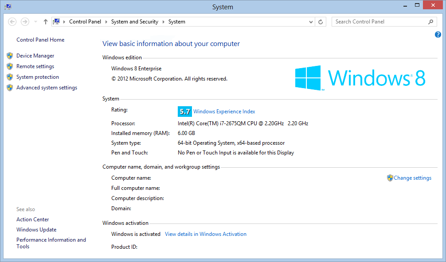The width and height of the screenshot is (446, 262).
Task: Expand the address bar history dropdown
Action: pos(311,22)
